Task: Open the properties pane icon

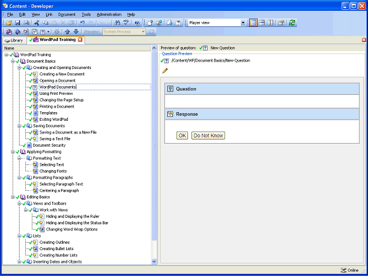Action: 281,23
